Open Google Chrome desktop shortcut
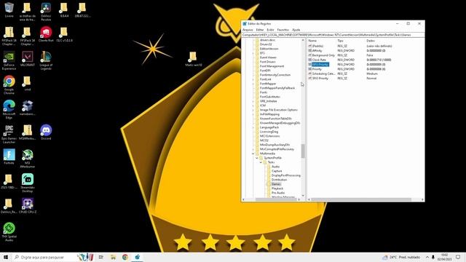 pos(9,85)
